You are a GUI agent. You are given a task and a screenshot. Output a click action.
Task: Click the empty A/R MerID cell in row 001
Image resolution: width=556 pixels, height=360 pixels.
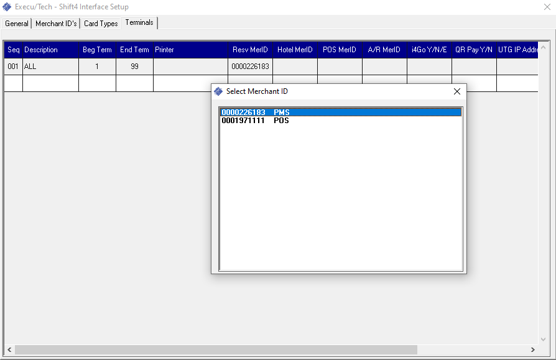(384, 67)
